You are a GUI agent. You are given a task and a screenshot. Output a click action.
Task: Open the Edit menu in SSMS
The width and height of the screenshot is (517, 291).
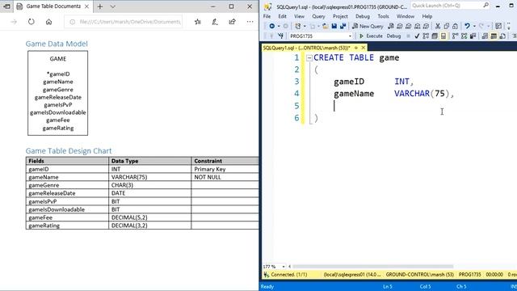pyautogui.click(x=282, y=16)
